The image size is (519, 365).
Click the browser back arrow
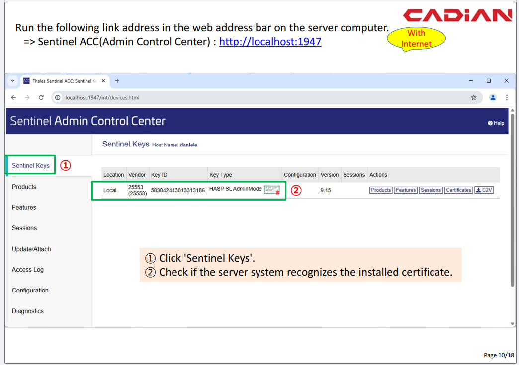click(13, 98)
